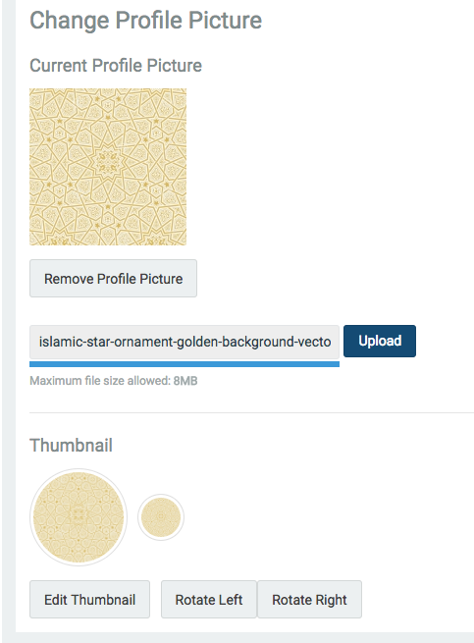The height and width of the screenshot is (643, 474).
Task: Rotate the thumbnail right
Action: 309,599
